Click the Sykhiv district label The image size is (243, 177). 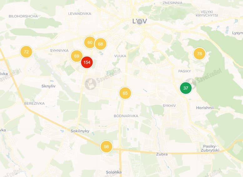[x=169, y=106]
